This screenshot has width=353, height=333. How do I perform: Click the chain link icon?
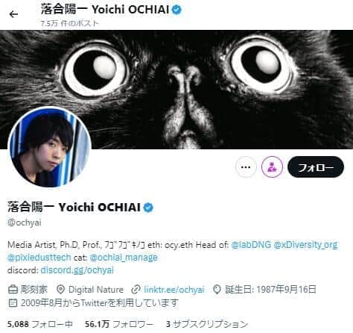[136, 290]
